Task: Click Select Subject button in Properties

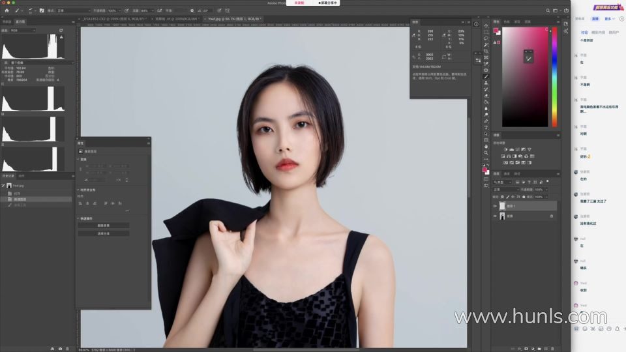Action: point(104,233)
